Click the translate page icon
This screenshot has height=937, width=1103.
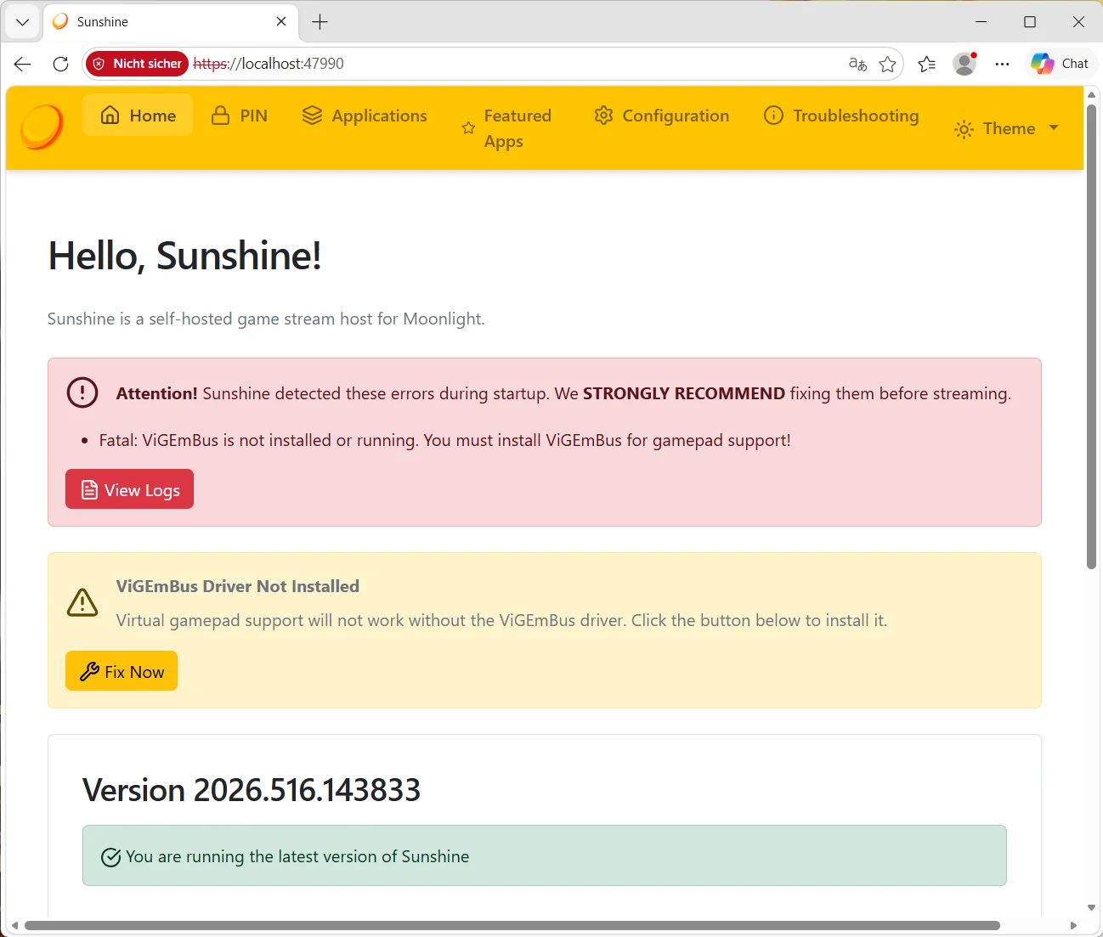[857, 64]
